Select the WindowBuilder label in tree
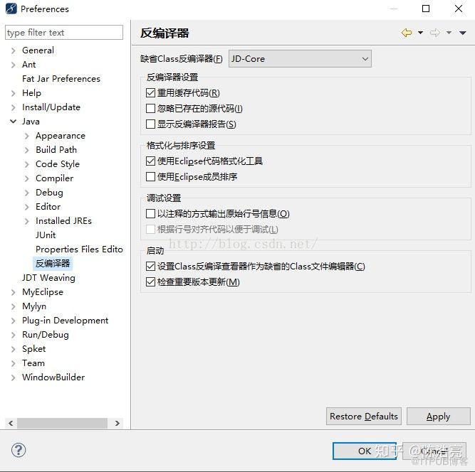The width and height of the screenshot is (475, 472). [x=53, y=377]
